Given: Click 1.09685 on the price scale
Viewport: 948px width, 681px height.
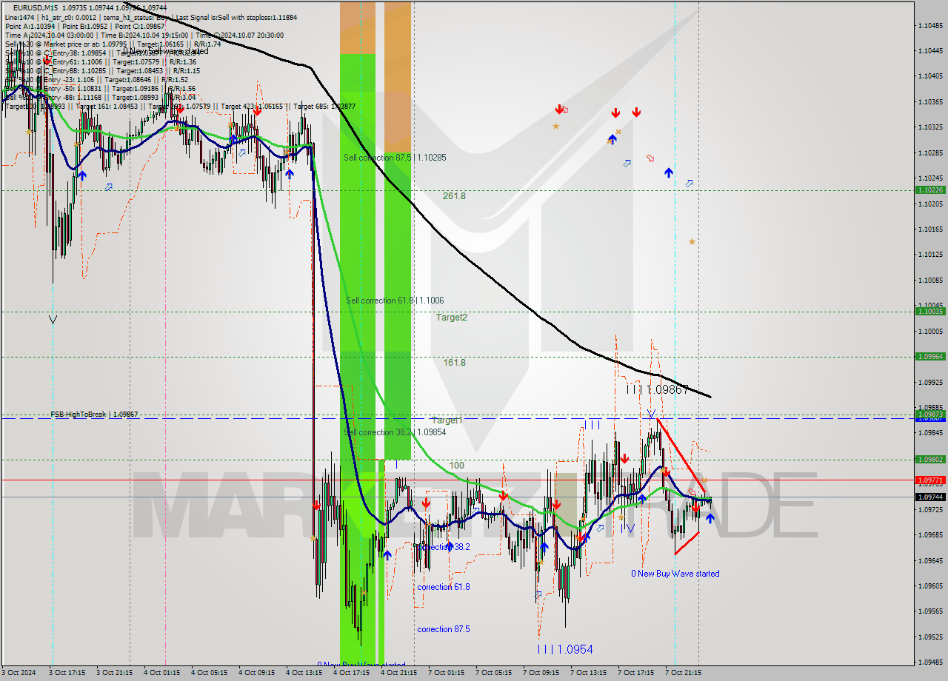Looking at the screenshot, I should coord(931,535).
